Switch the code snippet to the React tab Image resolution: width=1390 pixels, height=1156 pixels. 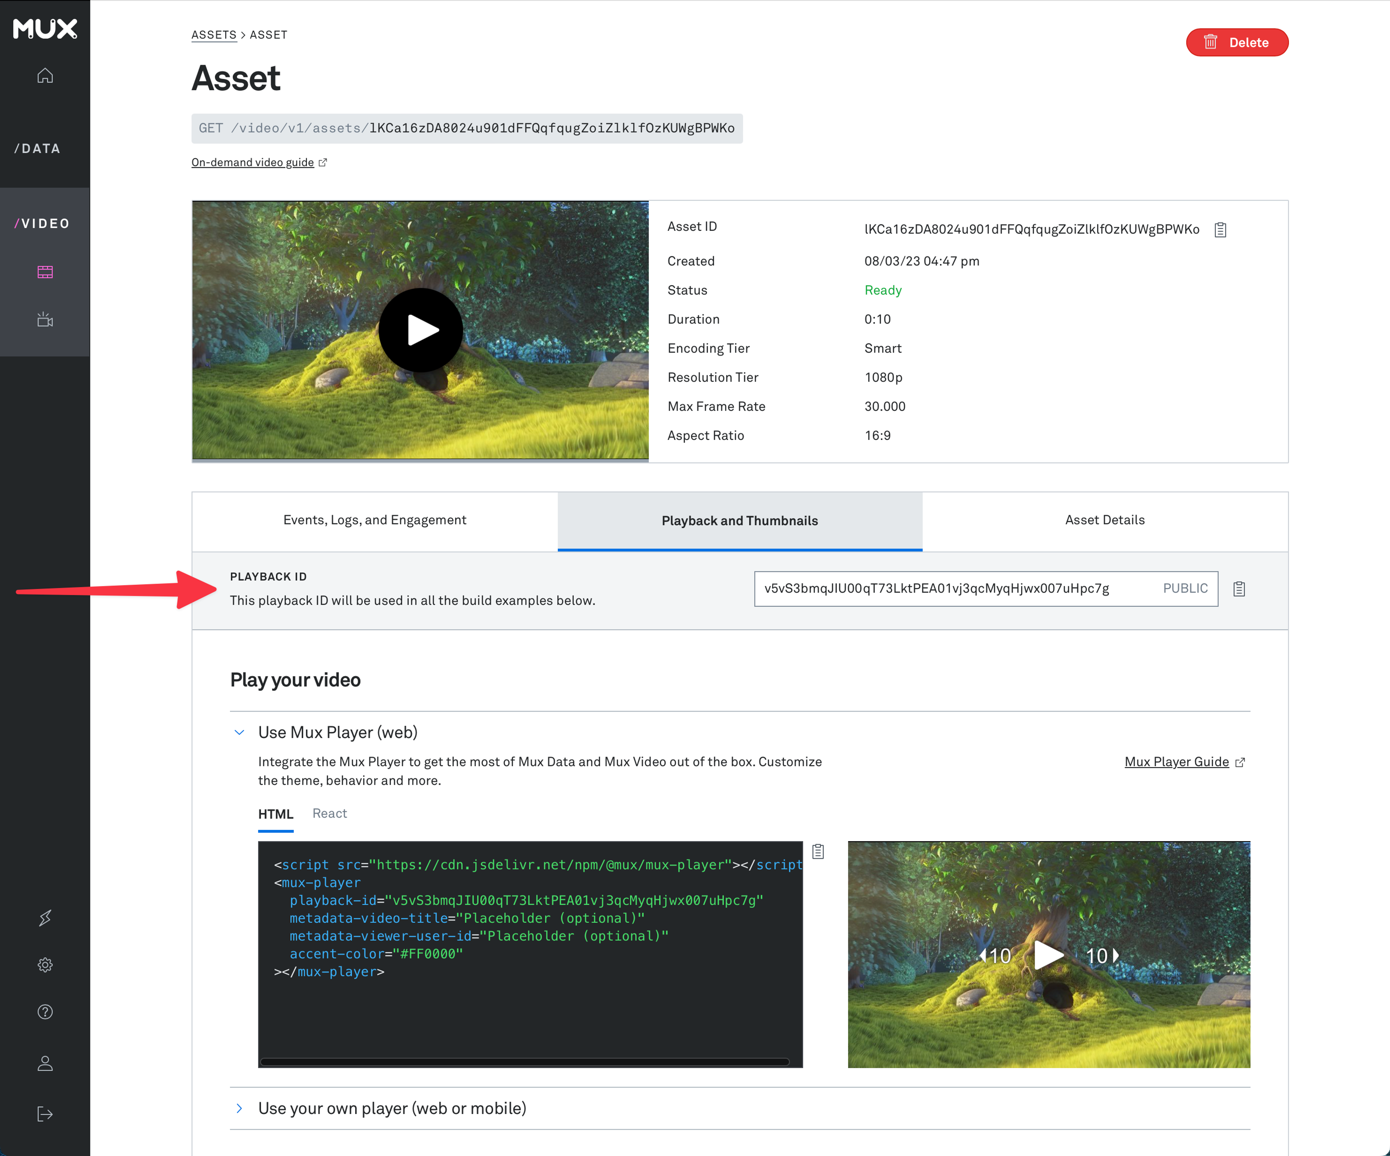[x=330, y=814]
